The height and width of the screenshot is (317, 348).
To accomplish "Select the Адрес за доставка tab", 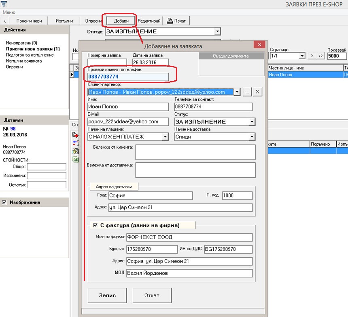I will point(114,187).
